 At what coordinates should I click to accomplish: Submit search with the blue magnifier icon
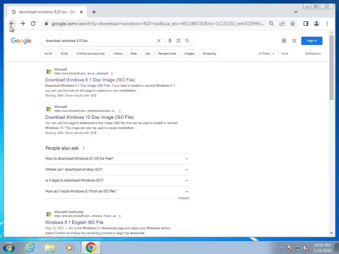tap(187, 41)
